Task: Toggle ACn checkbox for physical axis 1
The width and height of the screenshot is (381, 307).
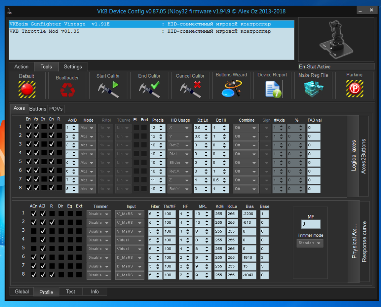Action: point(34,213)
